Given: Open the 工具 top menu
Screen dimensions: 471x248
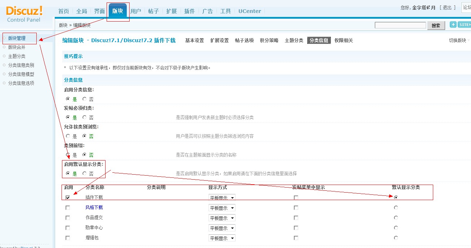Looking at the screenshot, I should click(x=226, y=11).
